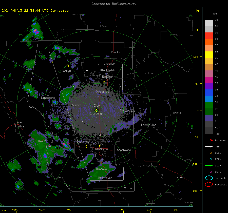Click the magenta 18TS arrow symbol
Viewport: 228px width, 213px height.
coord(209,172)
